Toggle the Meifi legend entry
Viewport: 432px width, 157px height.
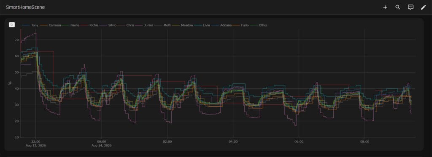click(167, 25)
